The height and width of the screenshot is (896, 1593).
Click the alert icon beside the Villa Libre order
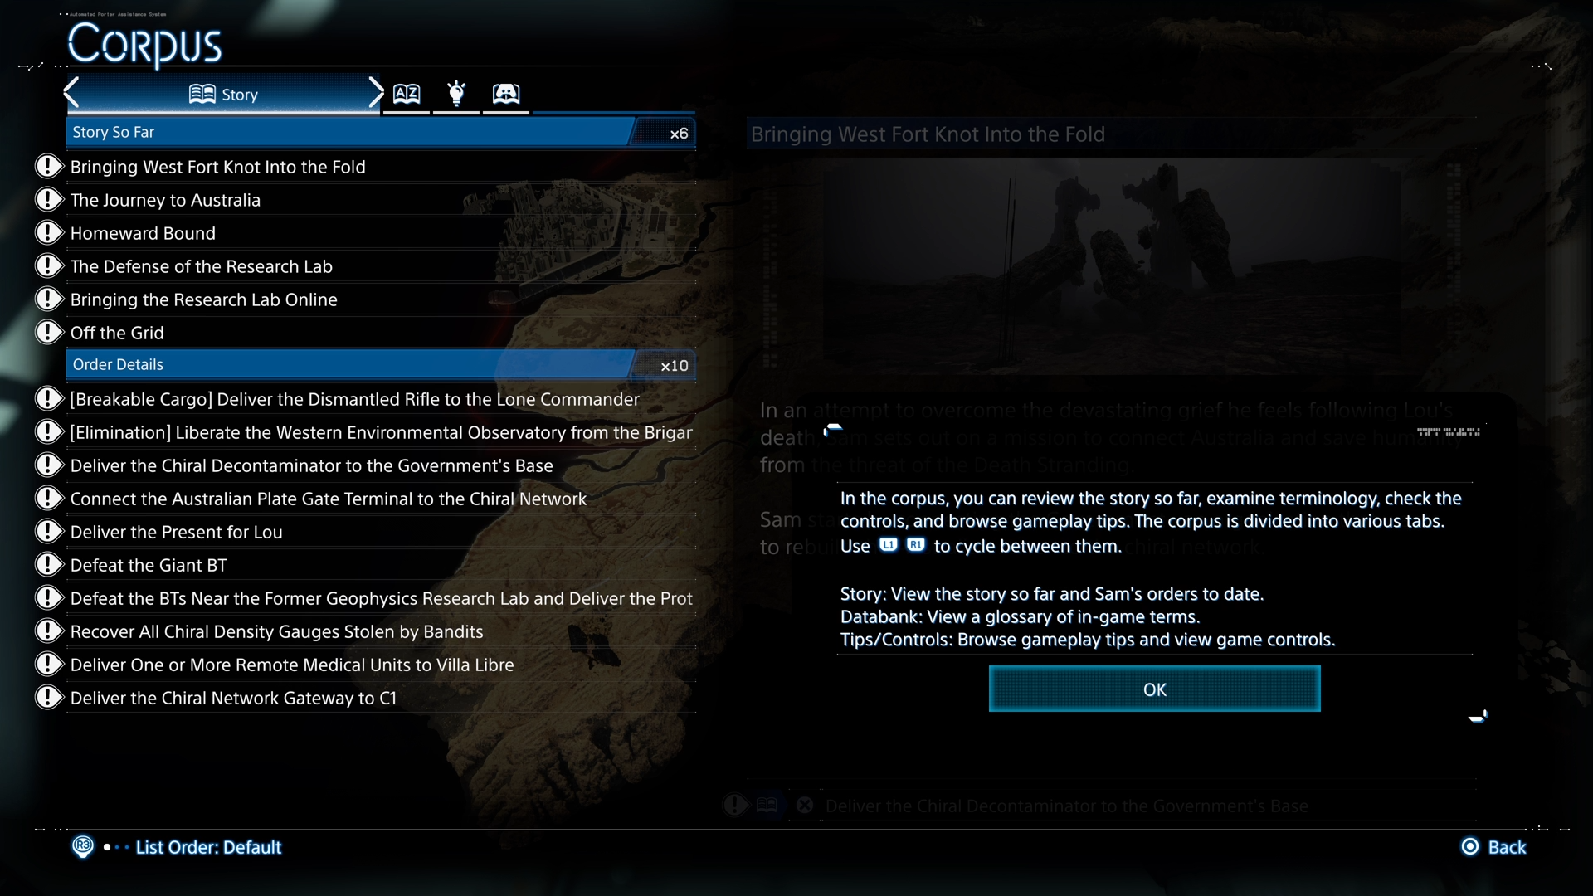(49, 664)
